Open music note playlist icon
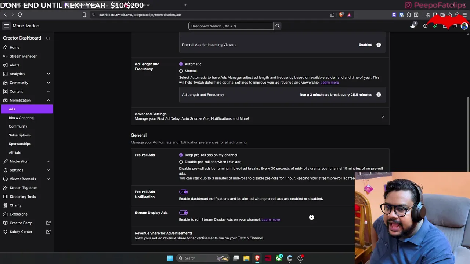Screen dimensions: 470x264 coord(428,15)
